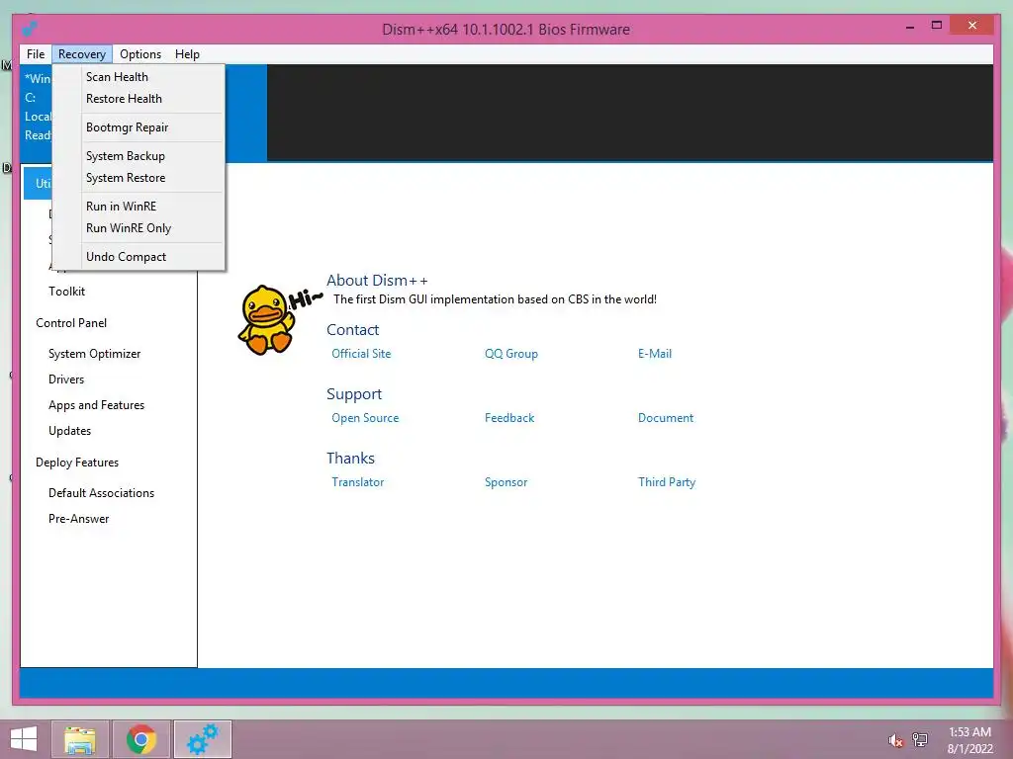Open Toolkit in the sidebar
This screenshot has width=1013, height=759.
click(66, 292)
